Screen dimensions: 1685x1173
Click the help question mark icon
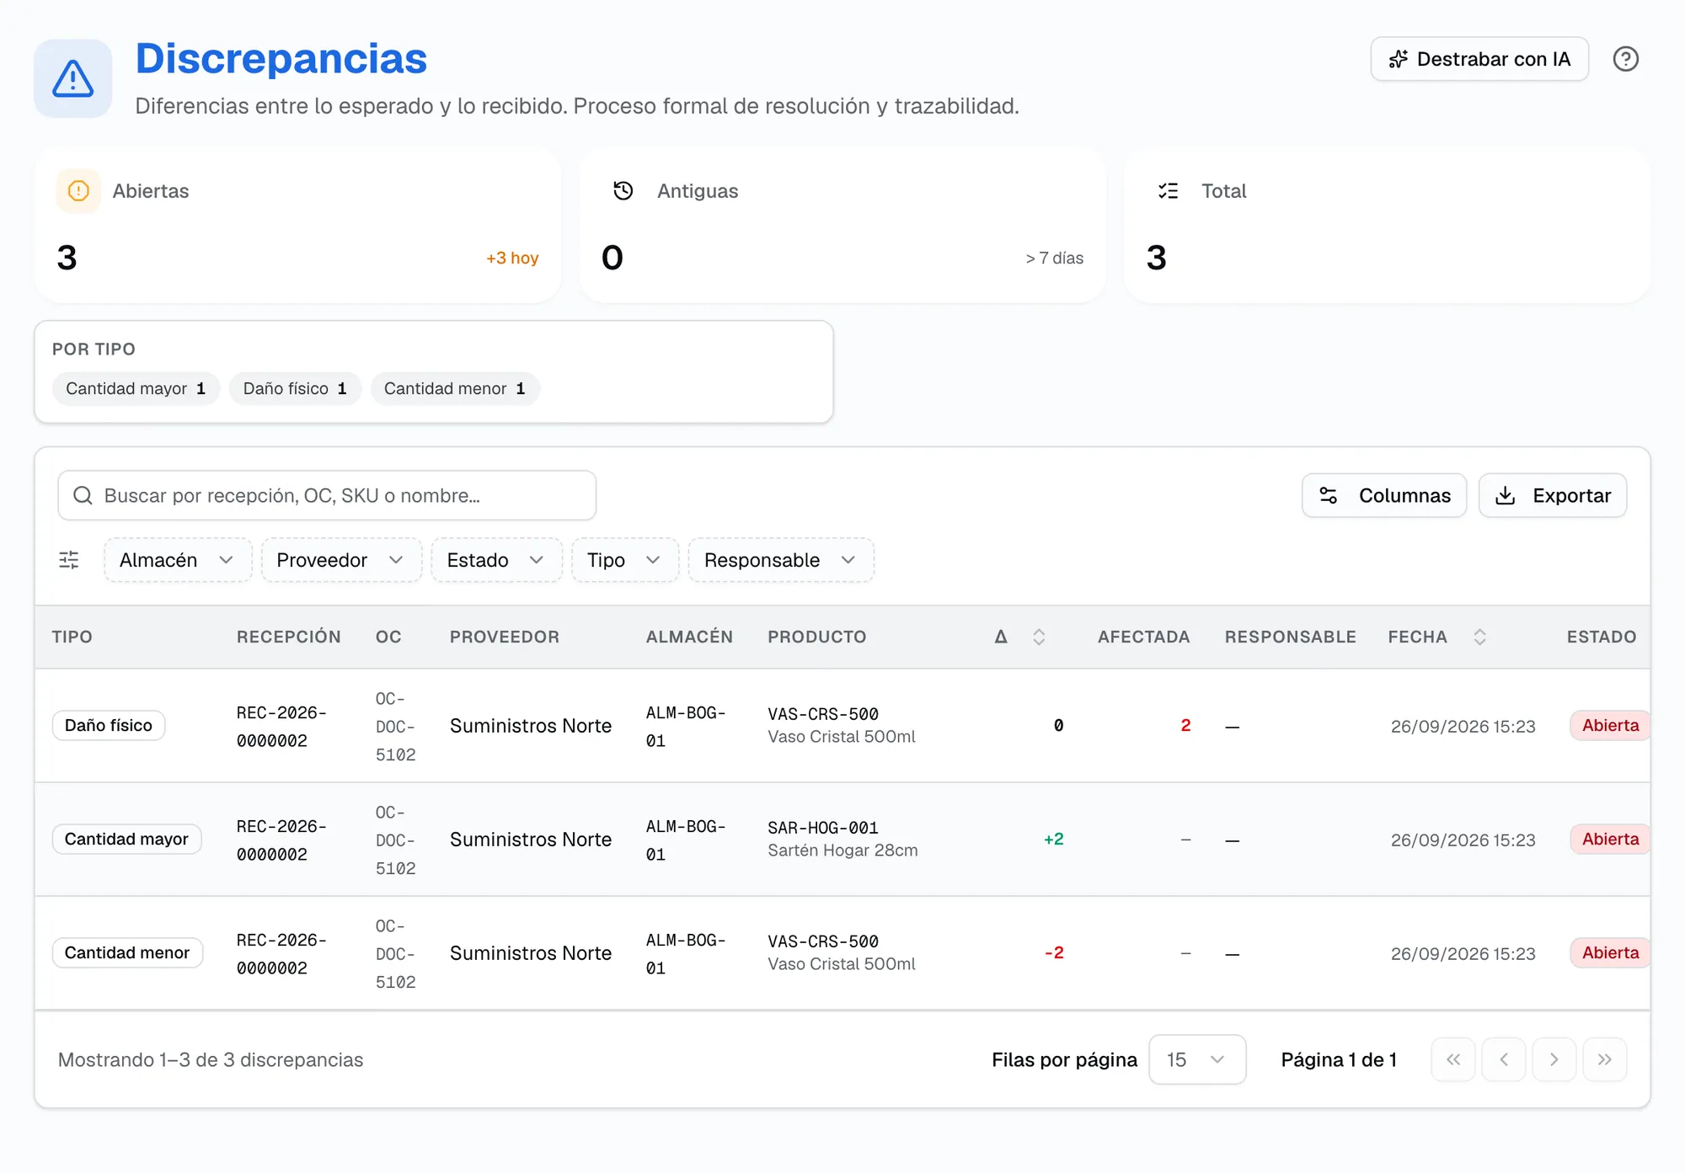pos(1625,59)
